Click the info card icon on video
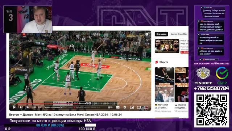Screen dimensions: 232x131 click(147, 34)
